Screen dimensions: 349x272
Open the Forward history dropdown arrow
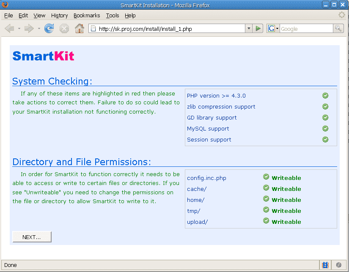click(39, 29)
